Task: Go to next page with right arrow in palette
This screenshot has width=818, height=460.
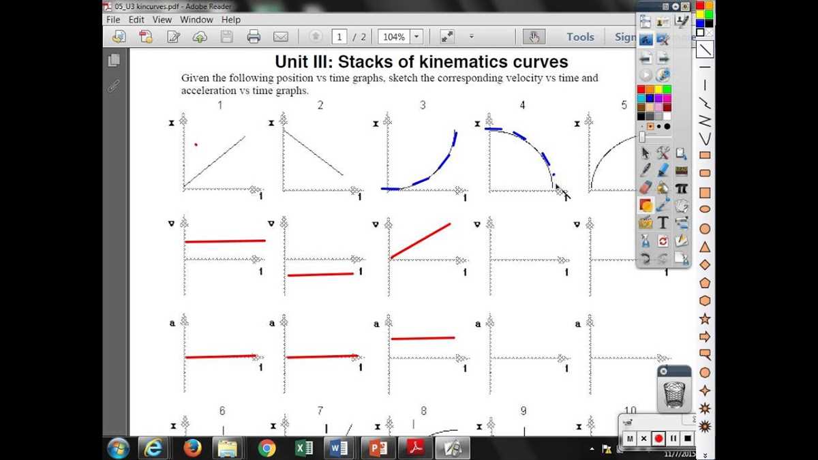Action: coord(663,58)
